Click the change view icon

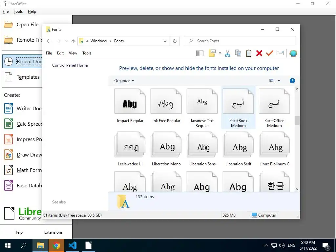271,81
